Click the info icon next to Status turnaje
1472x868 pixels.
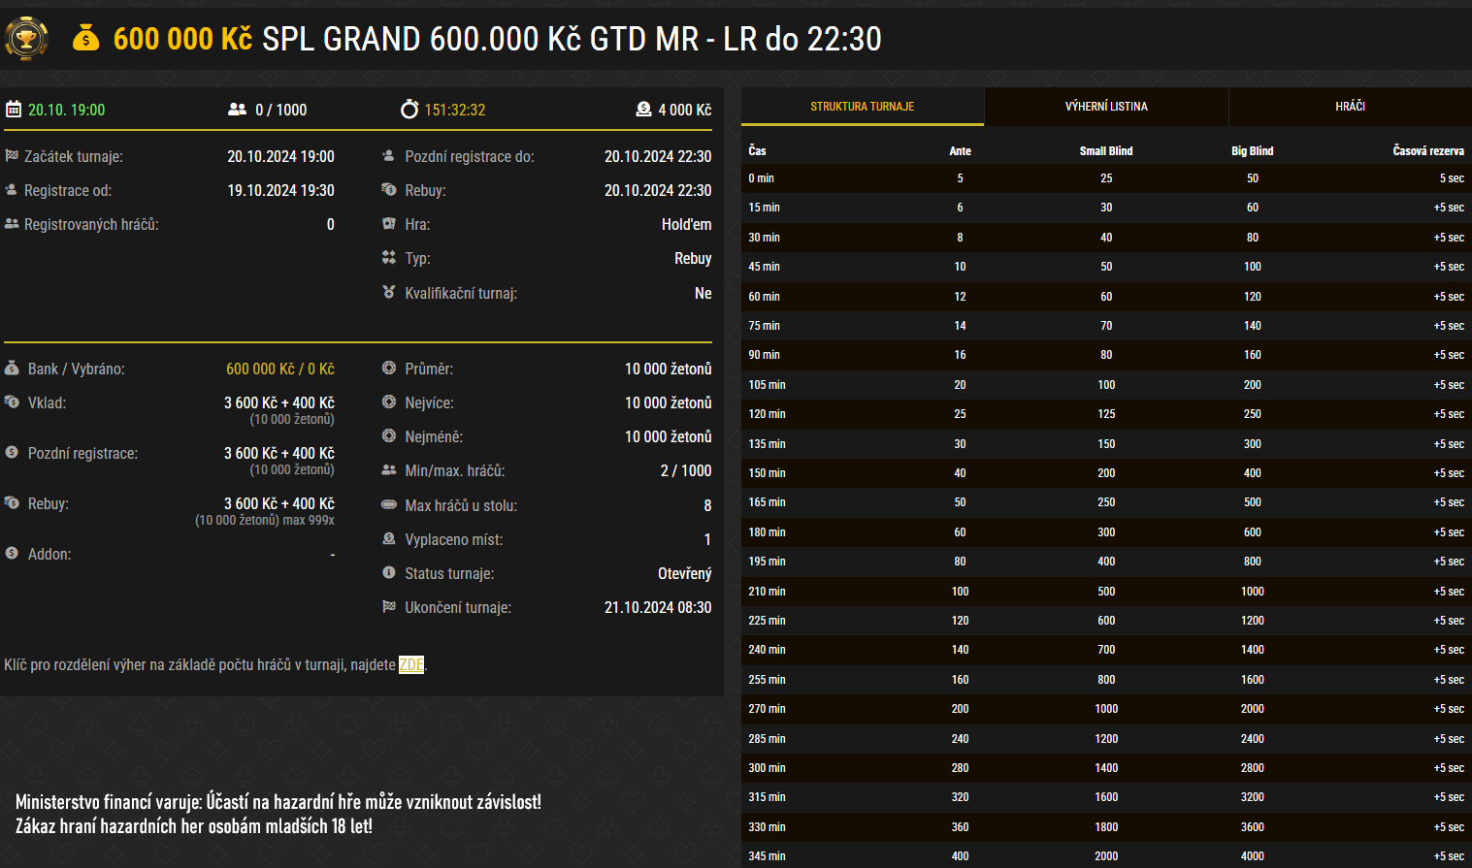pos(388,573)
